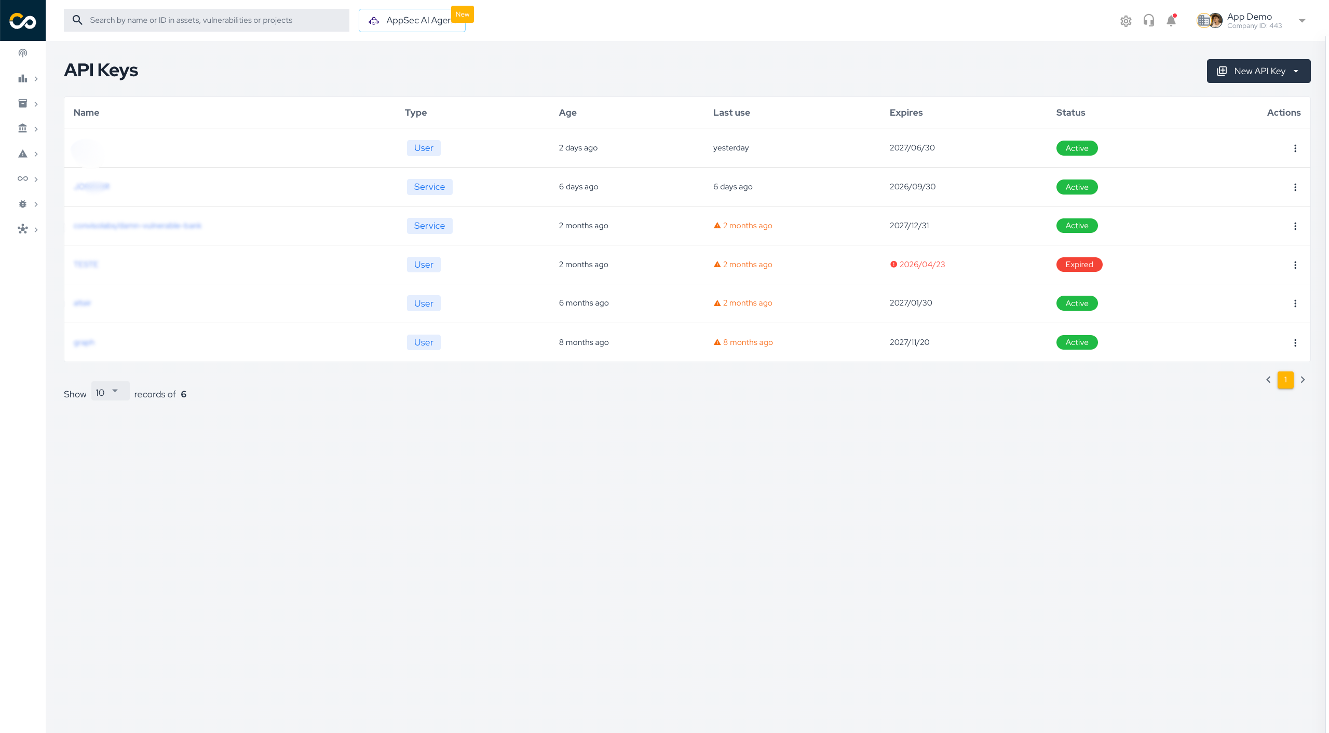Open the records-per-page 10 dropdown
Viewport: 1329px width, 733px height.
[110, 392]
